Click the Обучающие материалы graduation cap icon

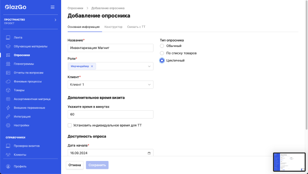click(8, 47)
